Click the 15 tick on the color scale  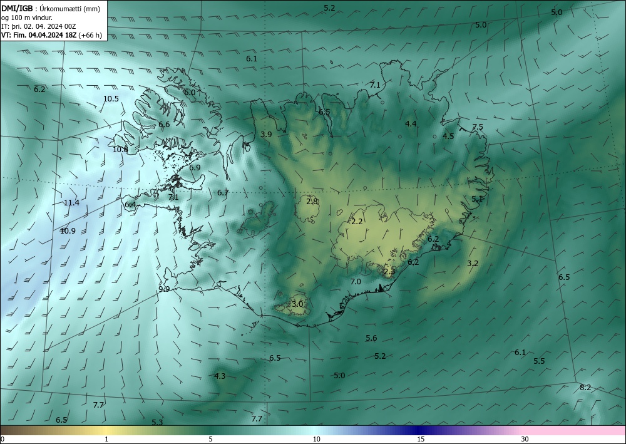coord(421,439)
